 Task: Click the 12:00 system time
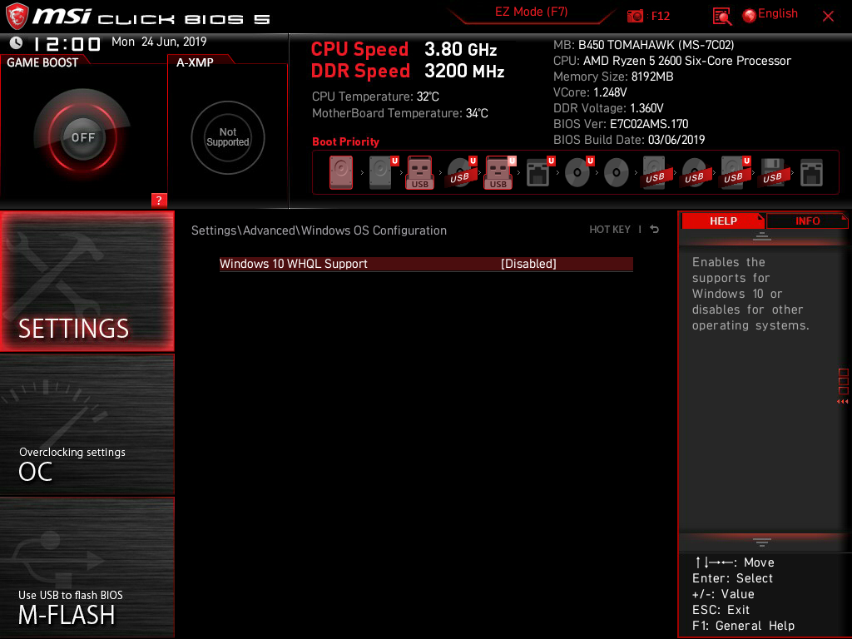click(x=67, y=43)
